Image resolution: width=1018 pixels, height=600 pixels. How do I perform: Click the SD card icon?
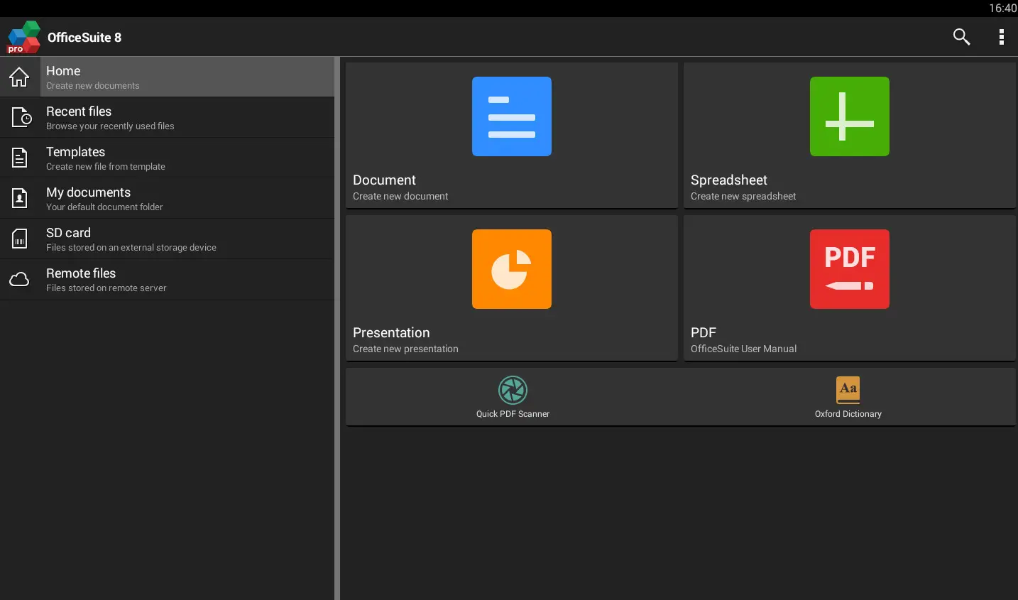(20, 239)
